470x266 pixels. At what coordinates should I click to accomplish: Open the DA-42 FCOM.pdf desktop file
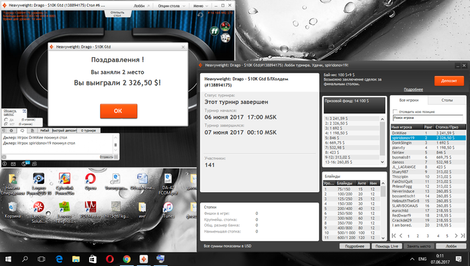[x=168, y=184]
